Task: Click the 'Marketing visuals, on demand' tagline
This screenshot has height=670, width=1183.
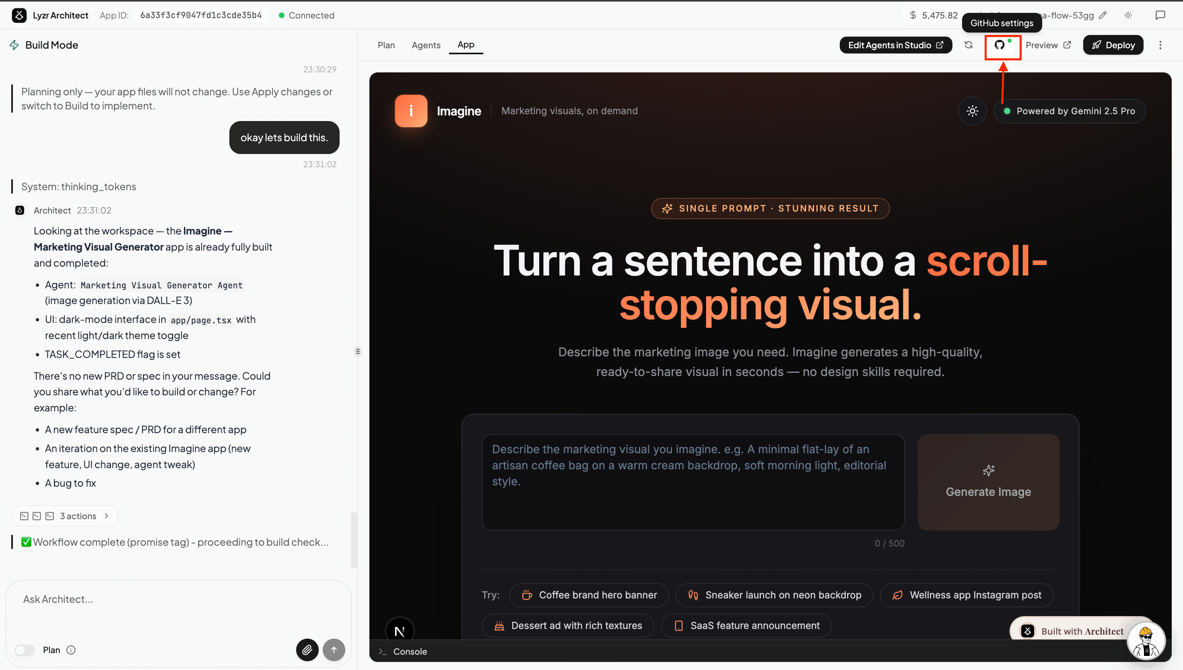Action: pos(569,111)
